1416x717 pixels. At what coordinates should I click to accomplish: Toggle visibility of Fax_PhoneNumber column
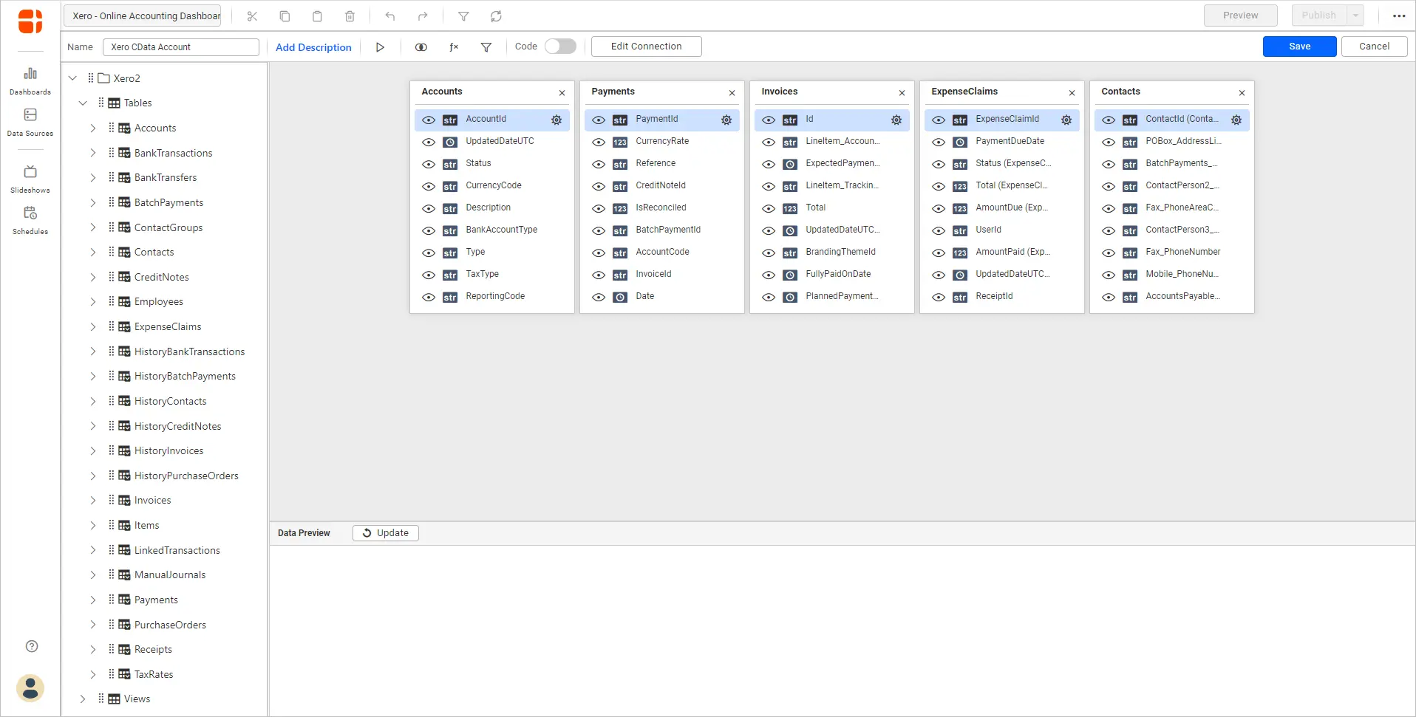[1109, 253]
